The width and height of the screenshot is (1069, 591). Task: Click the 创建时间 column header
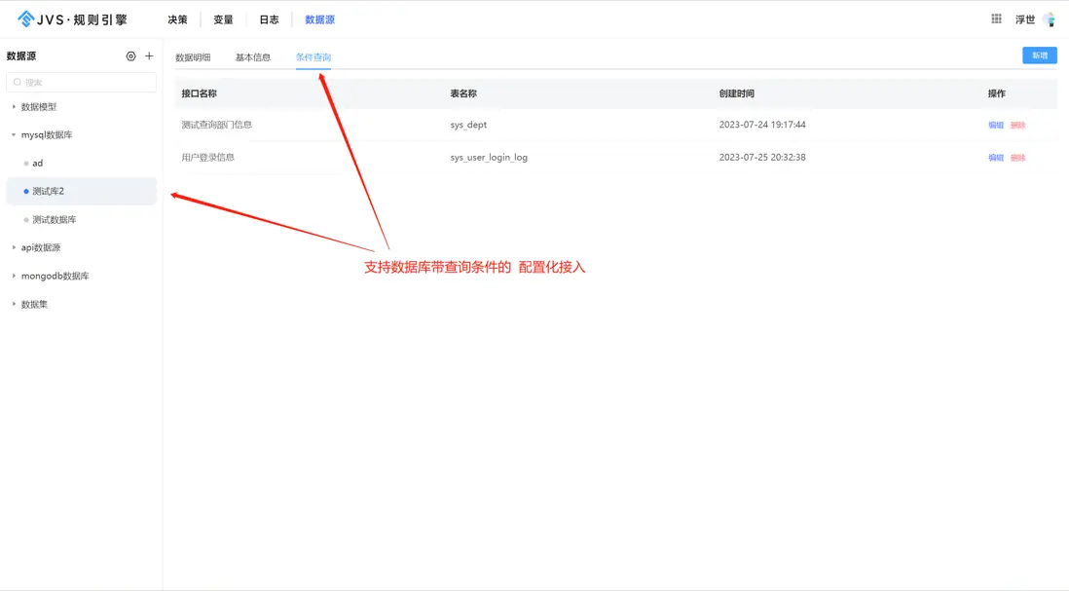(x=736, y=93)
